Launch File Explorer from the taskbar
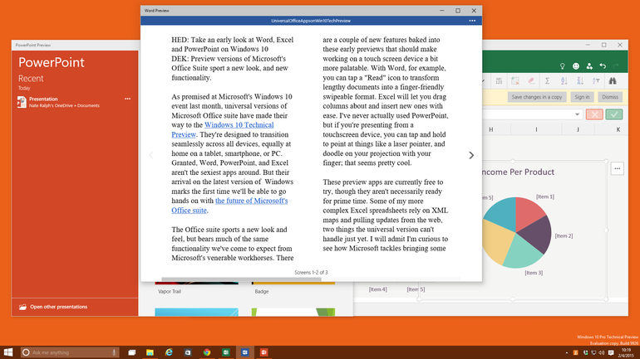Image resolution: width=640 pixels, height=359 pixels. point(150,352)
